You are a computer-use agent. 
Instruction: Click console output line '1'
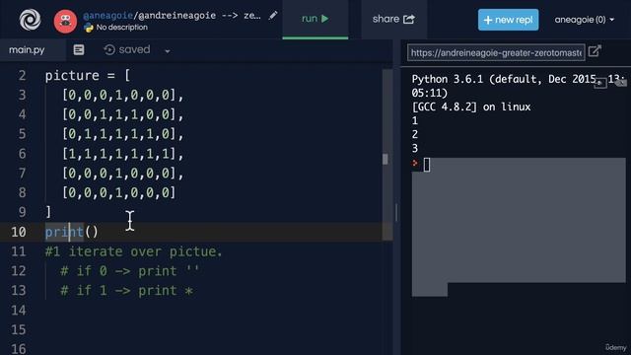point(415,120)
